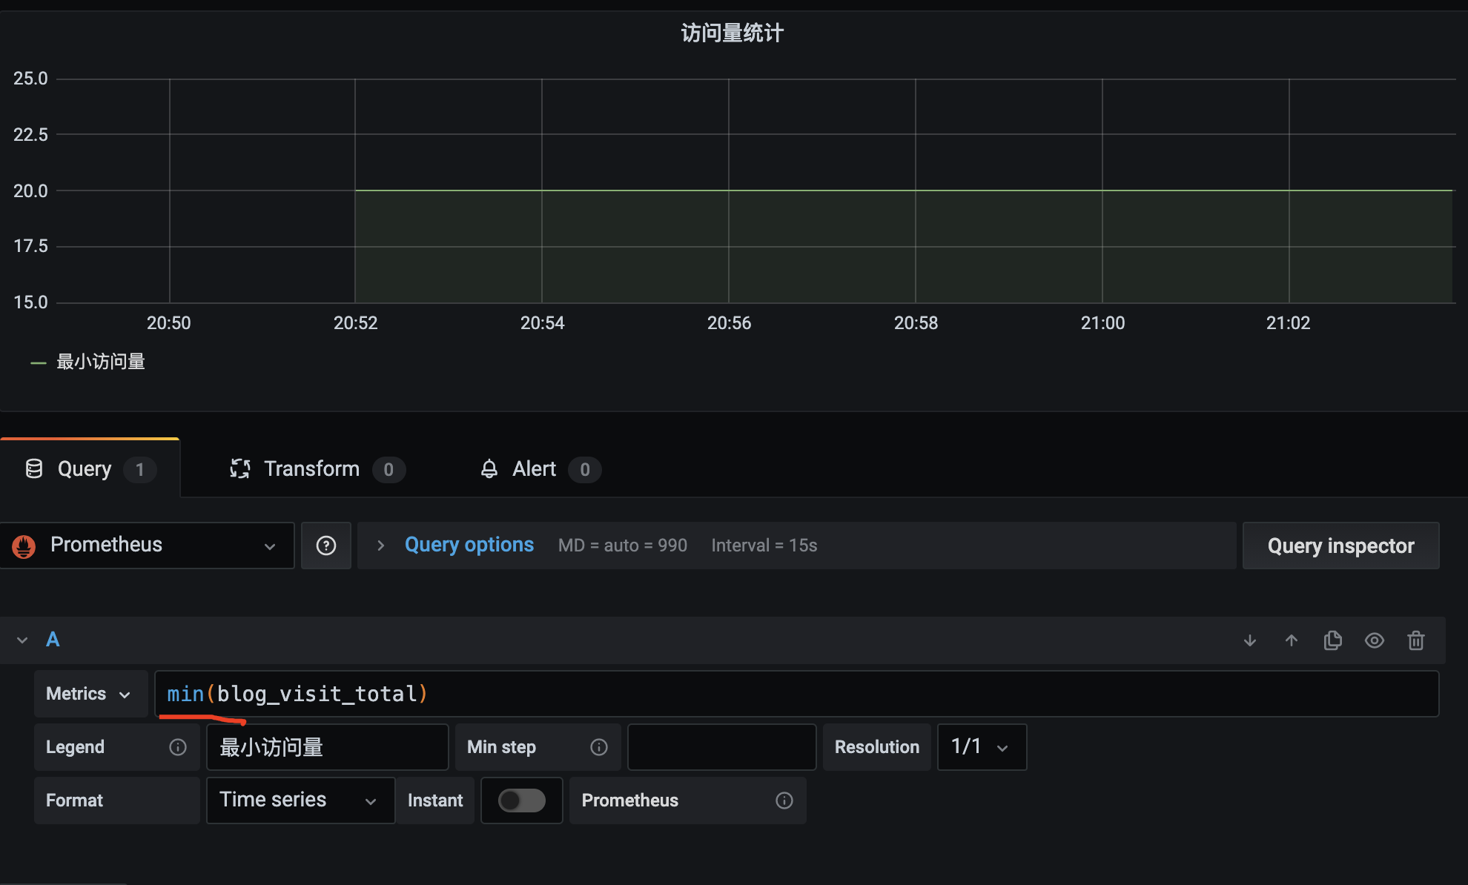Viewport: 1468px width, 885px height.
Task: Click Min step info icon
Action: [x=599, y=747]
